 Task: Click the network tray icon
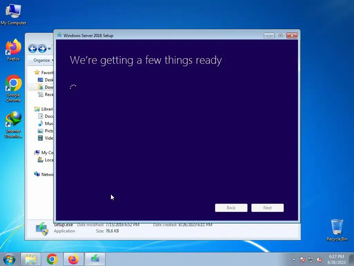coord(311,259)
